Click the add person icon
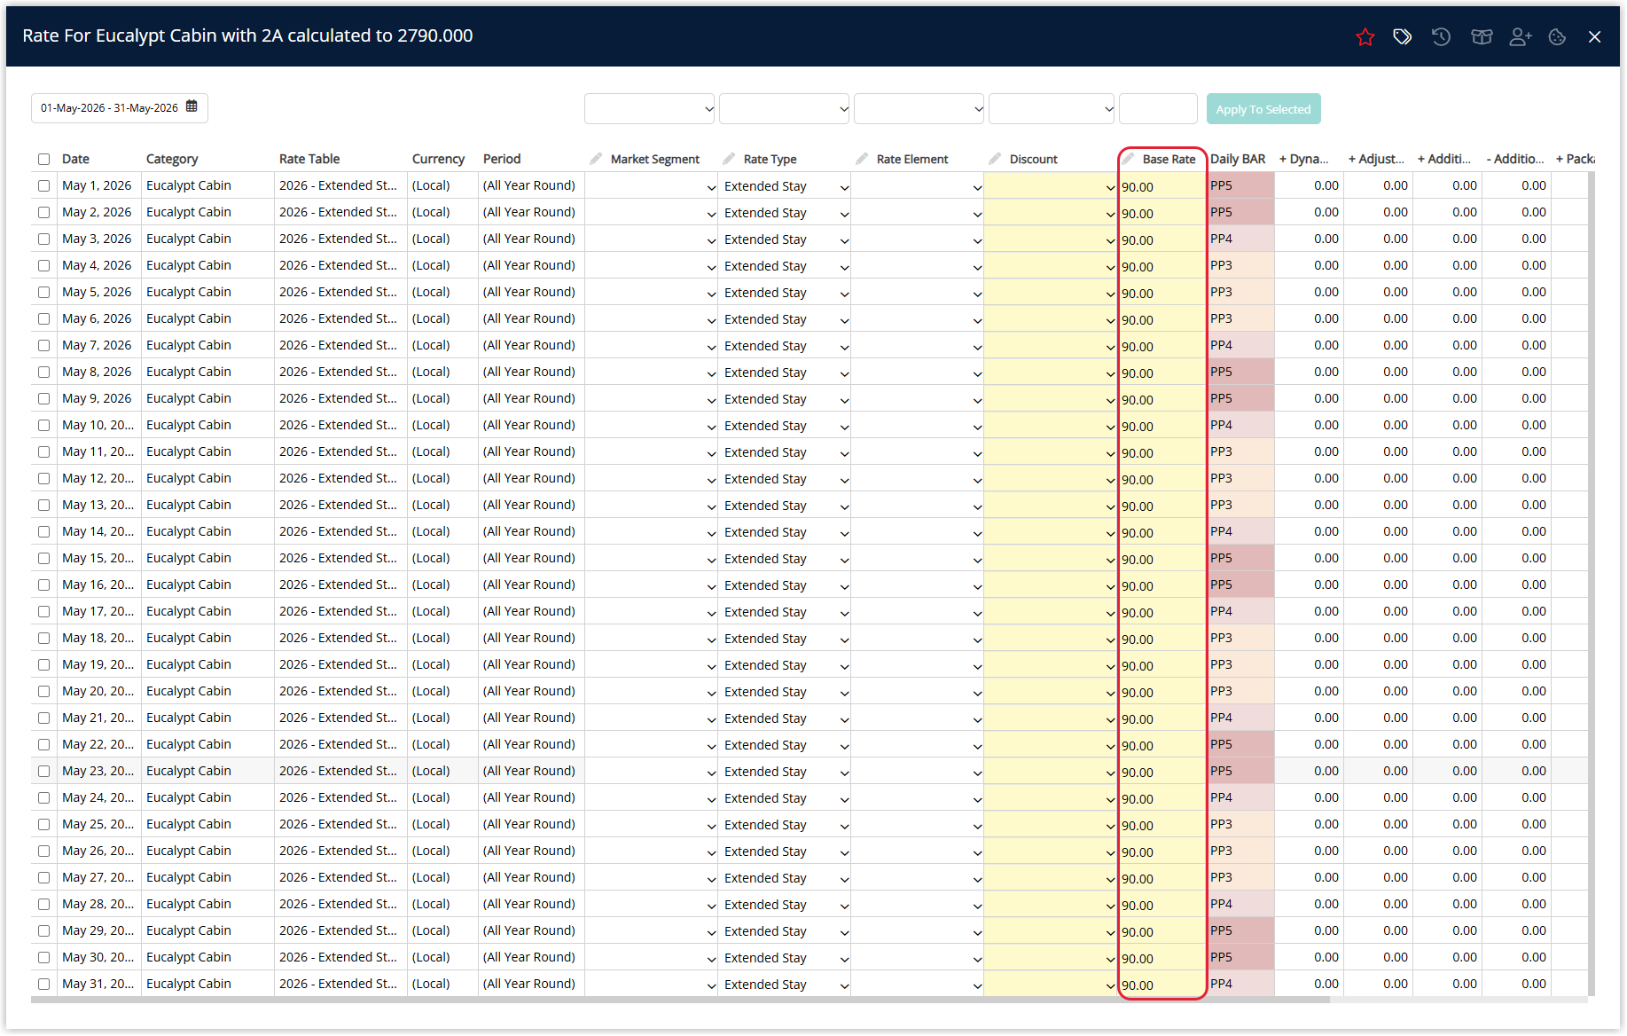The image size is (1627, 1036). click(x=1521, y=36)
